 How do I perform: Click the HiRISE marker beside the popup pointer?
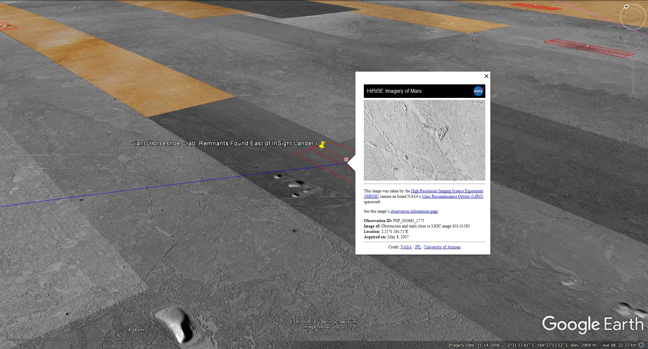[x=346, y=159]
